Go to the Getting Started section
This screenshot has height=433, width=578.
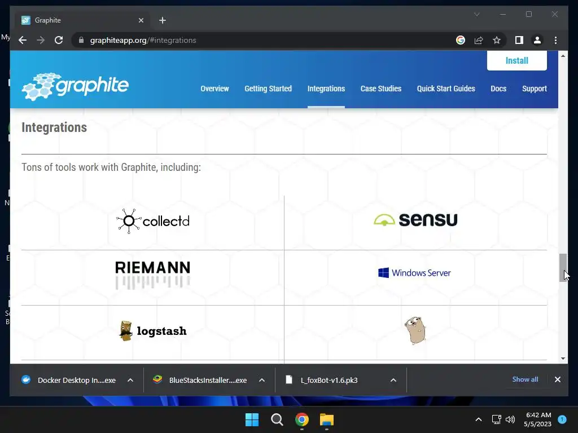click(x=268, y=89)
